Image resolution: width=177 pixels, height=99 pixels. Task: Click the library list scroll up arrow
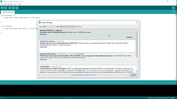(x=136, y=30)
